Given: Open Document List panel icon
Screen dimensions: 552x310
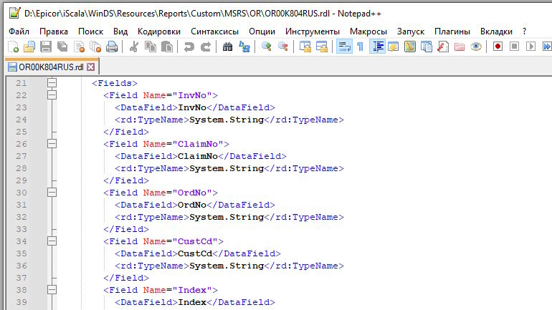Looking at the screenshot, I should [x=427, y=47].
